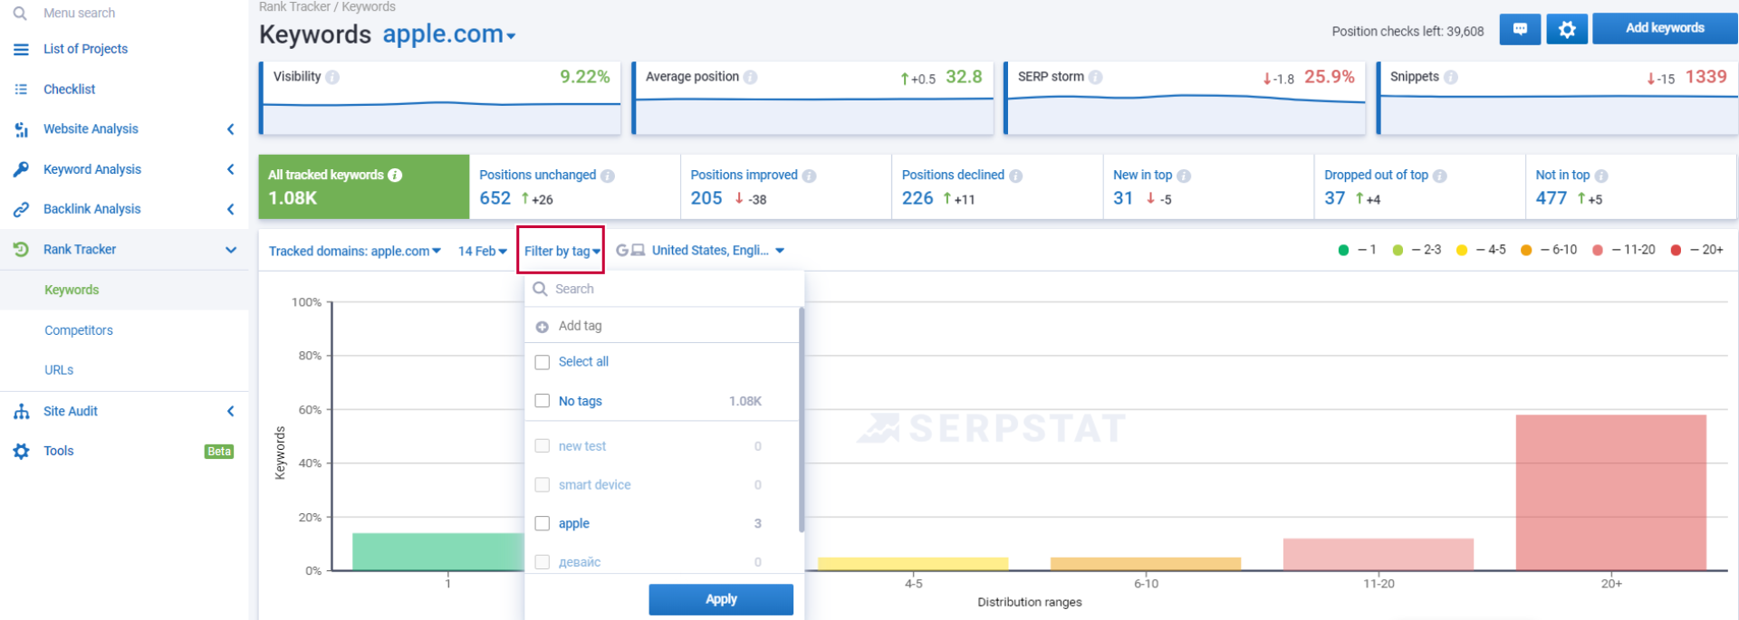Screen dimensions: 1739x620
Task: Click the tag search magnifier icon
Action: tap(540, 289)
